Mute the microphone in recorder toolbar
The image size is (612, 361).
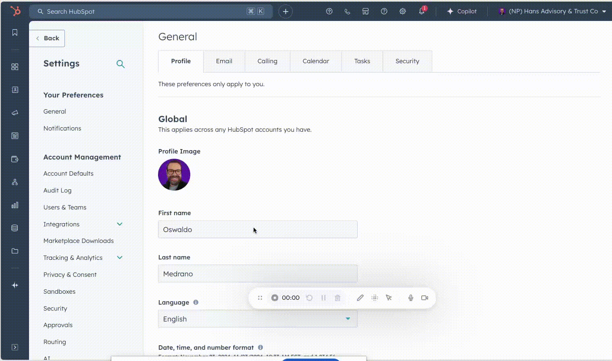click(410, 298)
